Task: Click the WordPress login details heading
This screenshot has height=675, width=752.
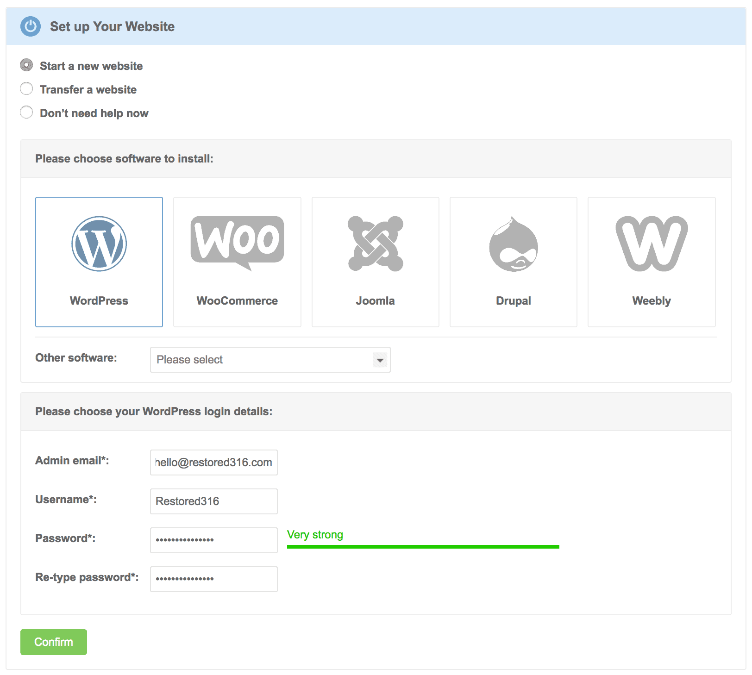Action: (154, 412)
